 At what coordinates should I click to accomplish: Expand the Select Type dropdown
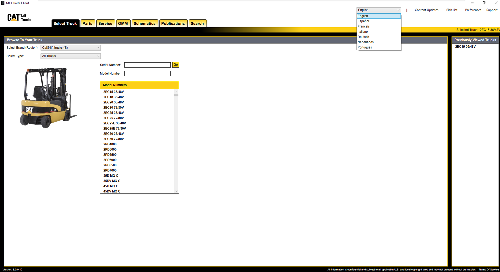point(70,56)
